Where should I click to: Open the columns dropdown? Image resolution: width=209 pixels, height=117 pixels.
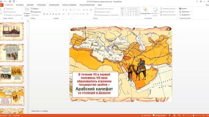(88, 14)
